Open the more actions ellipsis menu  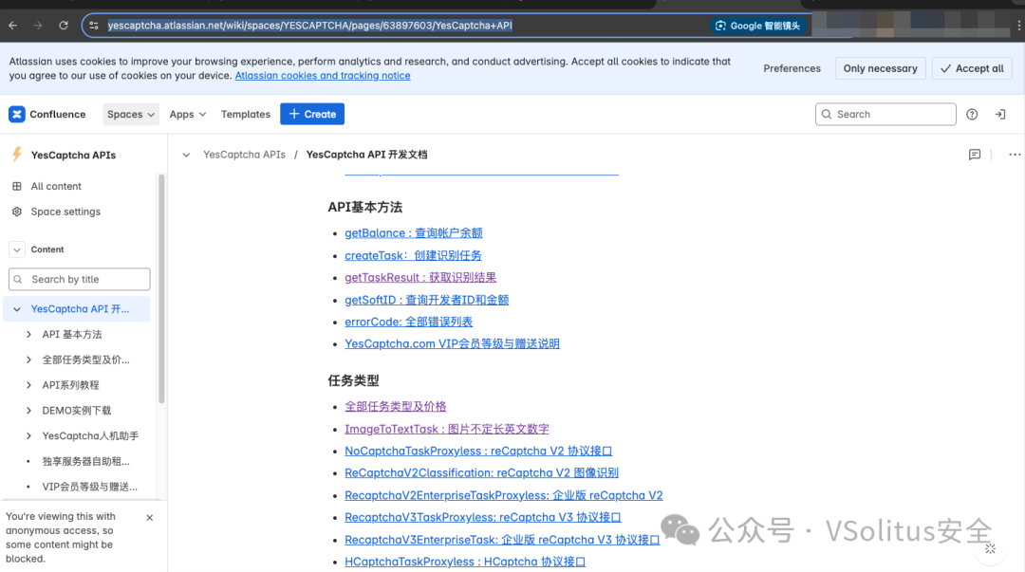[x=1015, y=155]
